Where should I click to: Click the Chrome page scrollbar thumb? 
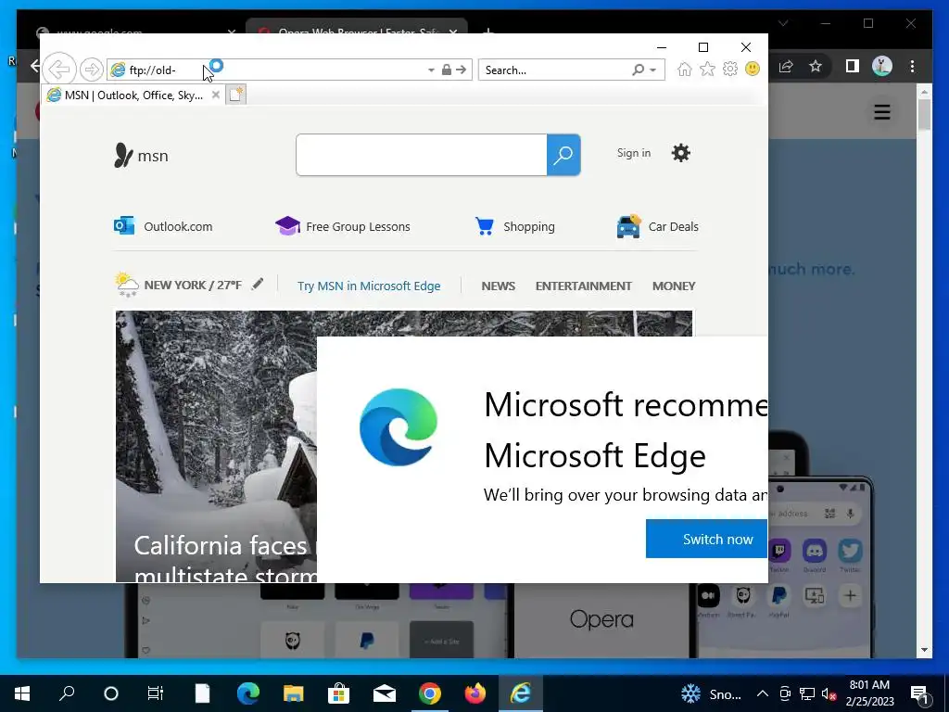pyautogui.click(x=924, y=114)
